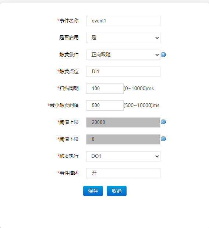
Task: Click the greyed 阈值上限 field showing 20000
Action: (x=123, y=122)
